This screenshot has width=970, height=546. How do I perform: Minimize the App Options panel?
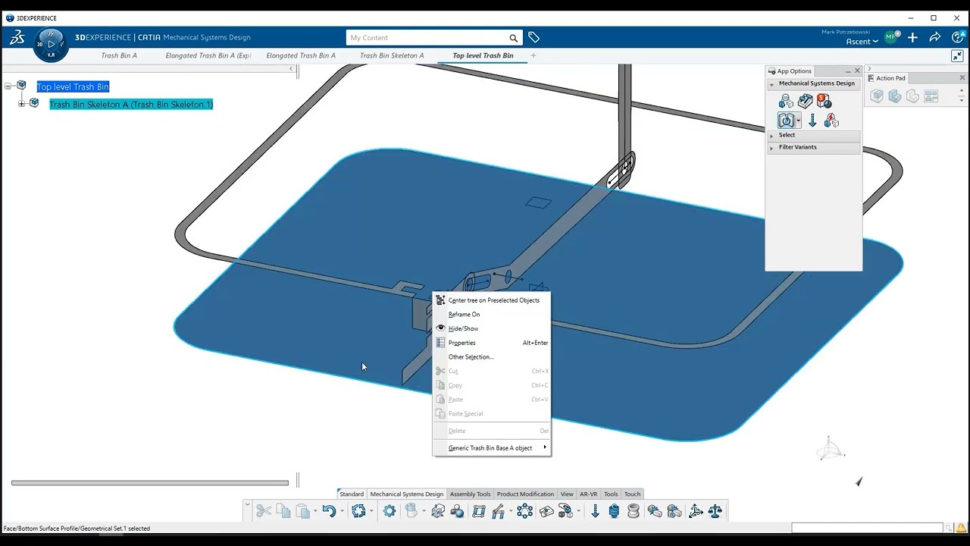pyautogui.click(x=848, y=71)
